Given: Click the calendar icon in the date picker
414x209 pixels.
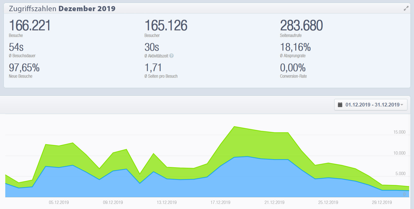Looking at the screenshot, I should coord(340,105).
